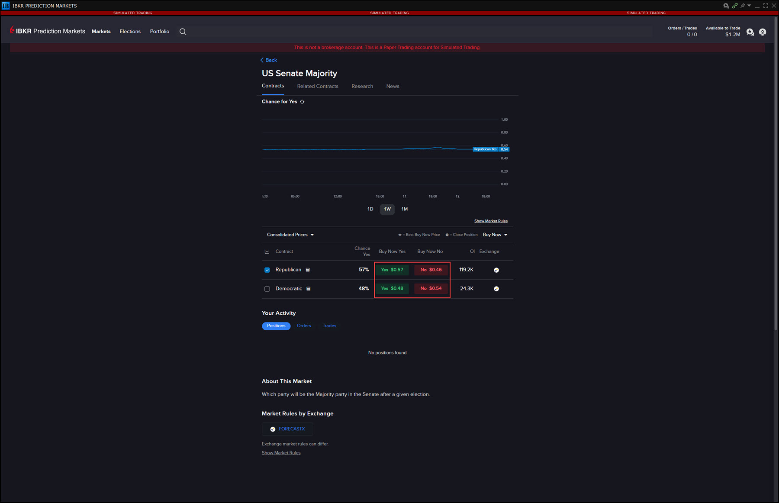Screen dimensions: 779x503
Task: Click the Democratic 48% chance value
Action: click(364, 289)
